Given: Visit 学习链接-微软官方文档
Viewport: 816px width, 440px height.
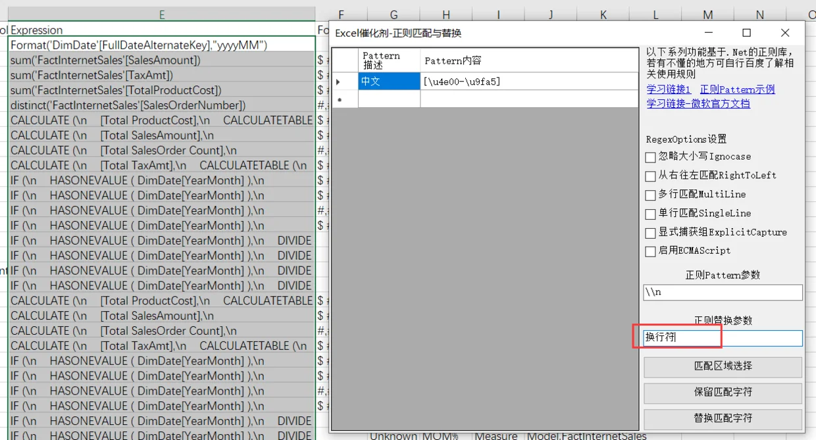Looking at the screenshot, I should (x=698, y=103).
